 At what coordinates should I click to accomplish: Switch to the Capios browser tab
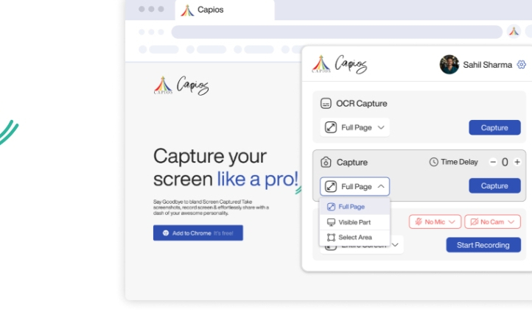pyautogui.click(x=225, y=10)
